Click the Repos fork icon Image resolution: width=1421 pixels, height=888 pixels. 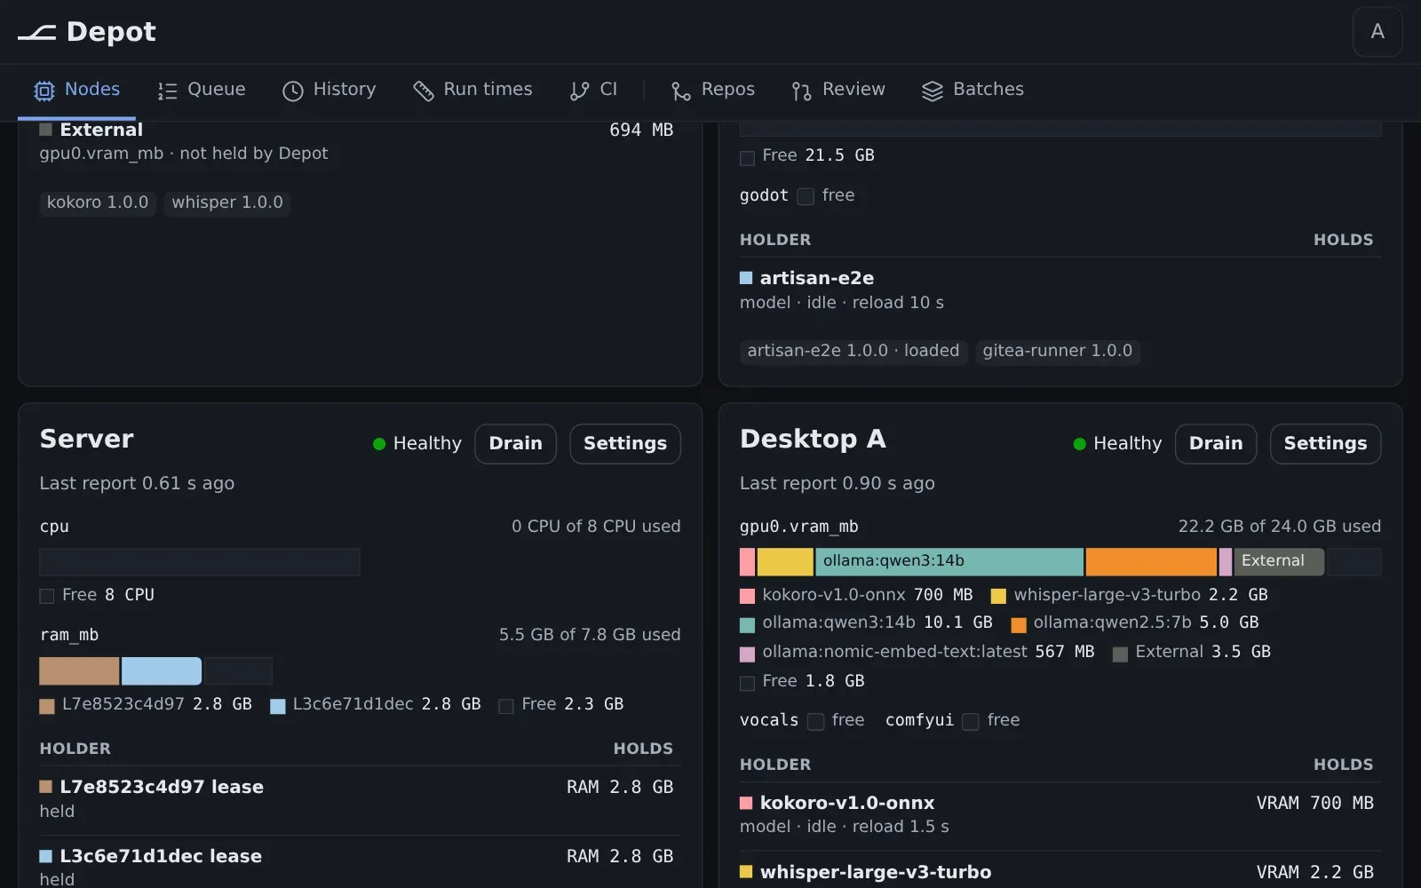tap(681, 91)
